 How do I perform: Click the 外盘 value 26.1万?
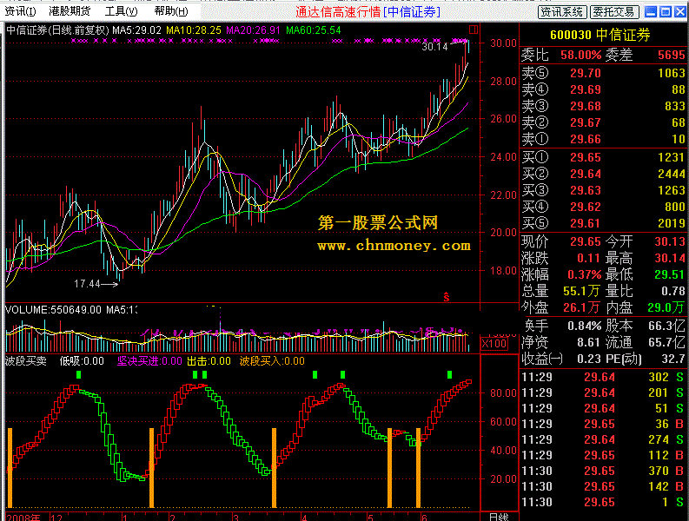coord(582,307)
